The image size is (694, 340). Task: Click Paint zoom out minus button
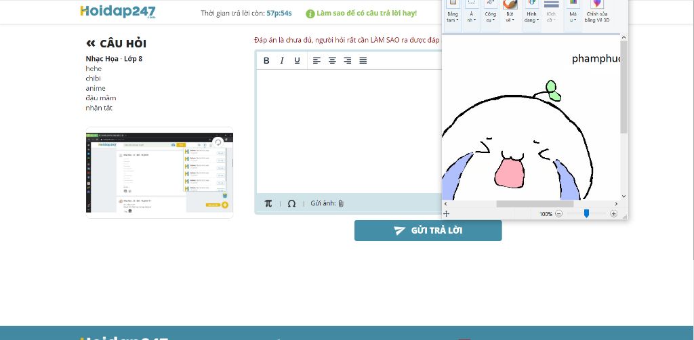[558, 213]
